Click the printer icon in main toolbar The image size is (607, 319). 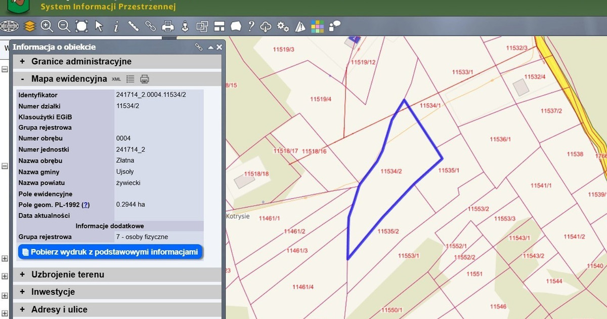(x=168, y=26)
